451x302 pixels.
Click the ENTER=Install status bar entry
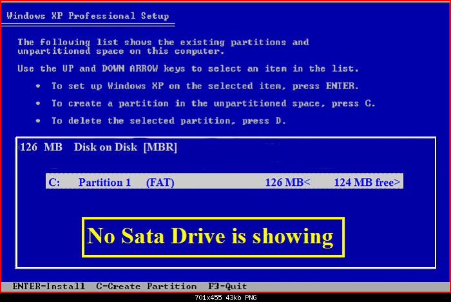click(x=48, y=286)
